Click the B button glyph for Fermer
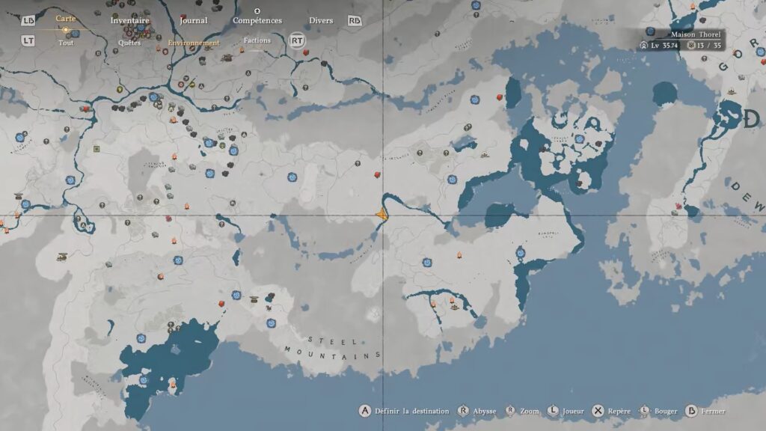This screenshot has height=431, width=766. pos(691,411)
